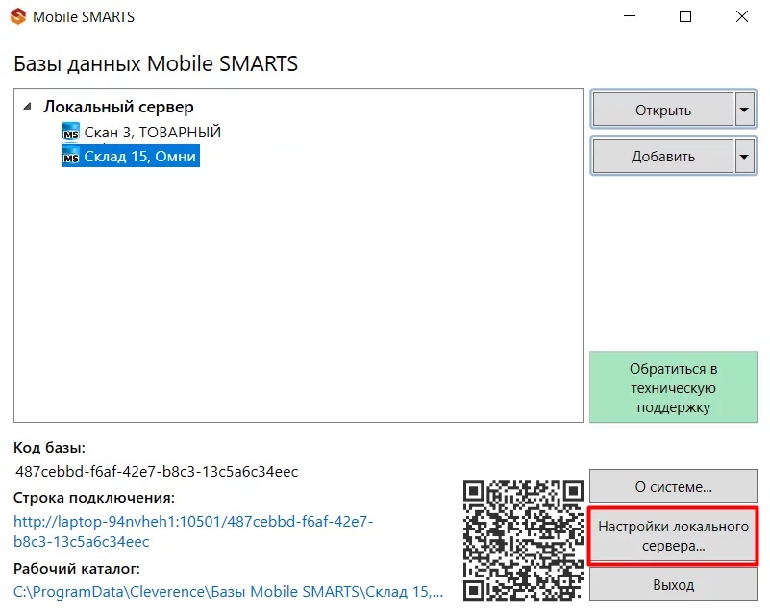This screenshot has height=614, width=770.
Task: Open dropdown arrow next to Добавить
Action: point(744,157)
